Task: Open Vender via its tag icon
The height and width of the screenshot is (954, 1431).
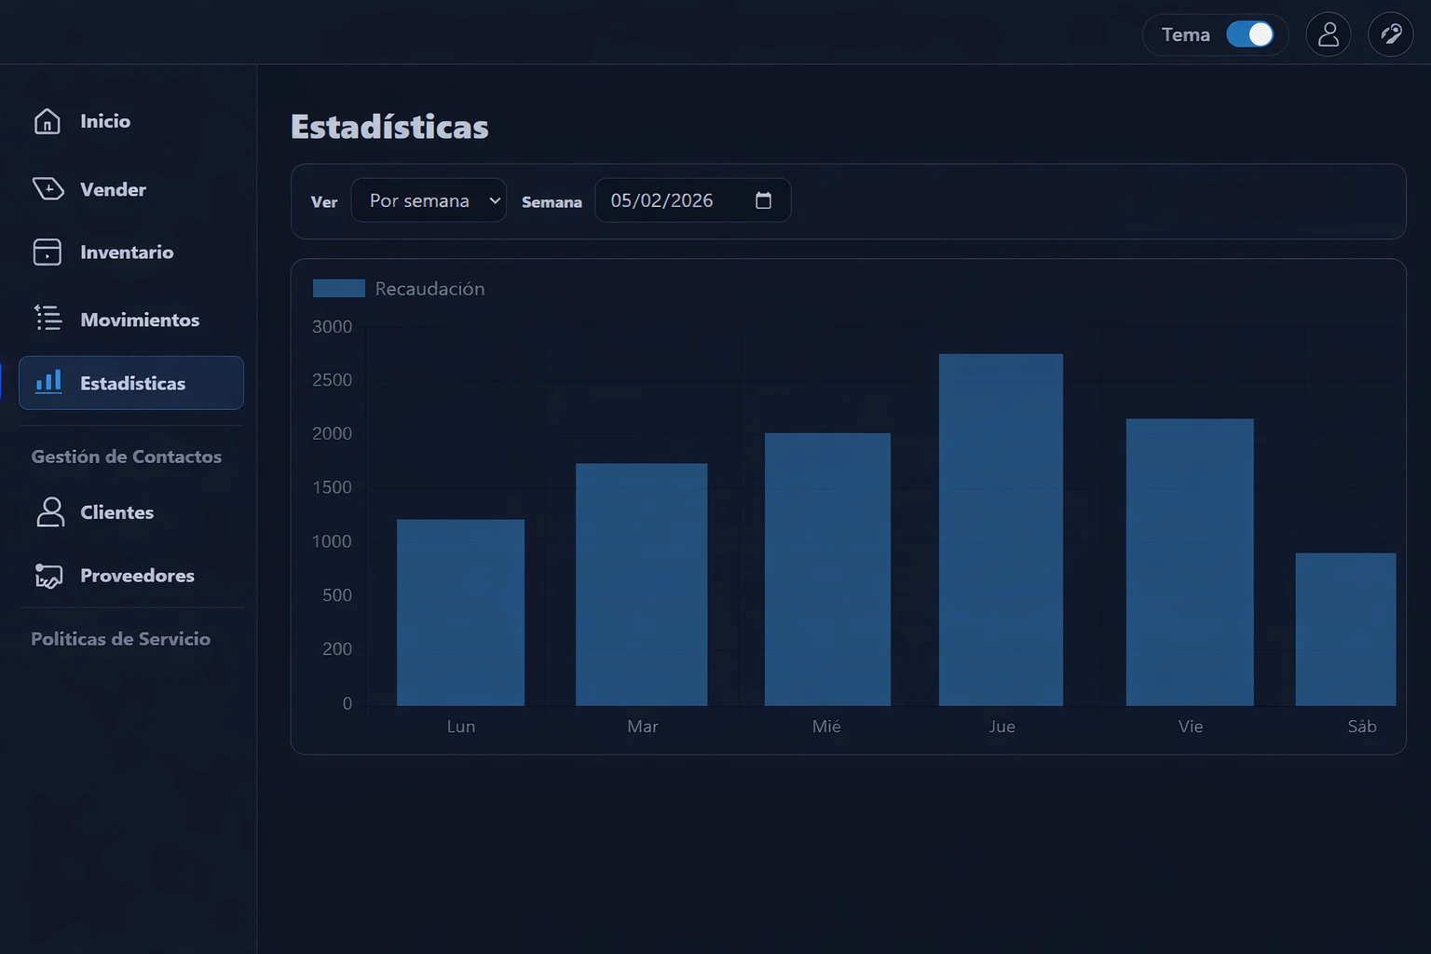Action: coord(48,189)
